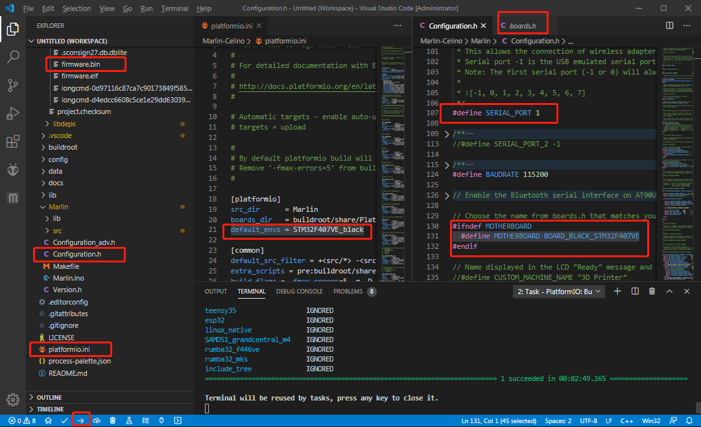Unfold the collapsed block at line 109

(x=447, y=133)
